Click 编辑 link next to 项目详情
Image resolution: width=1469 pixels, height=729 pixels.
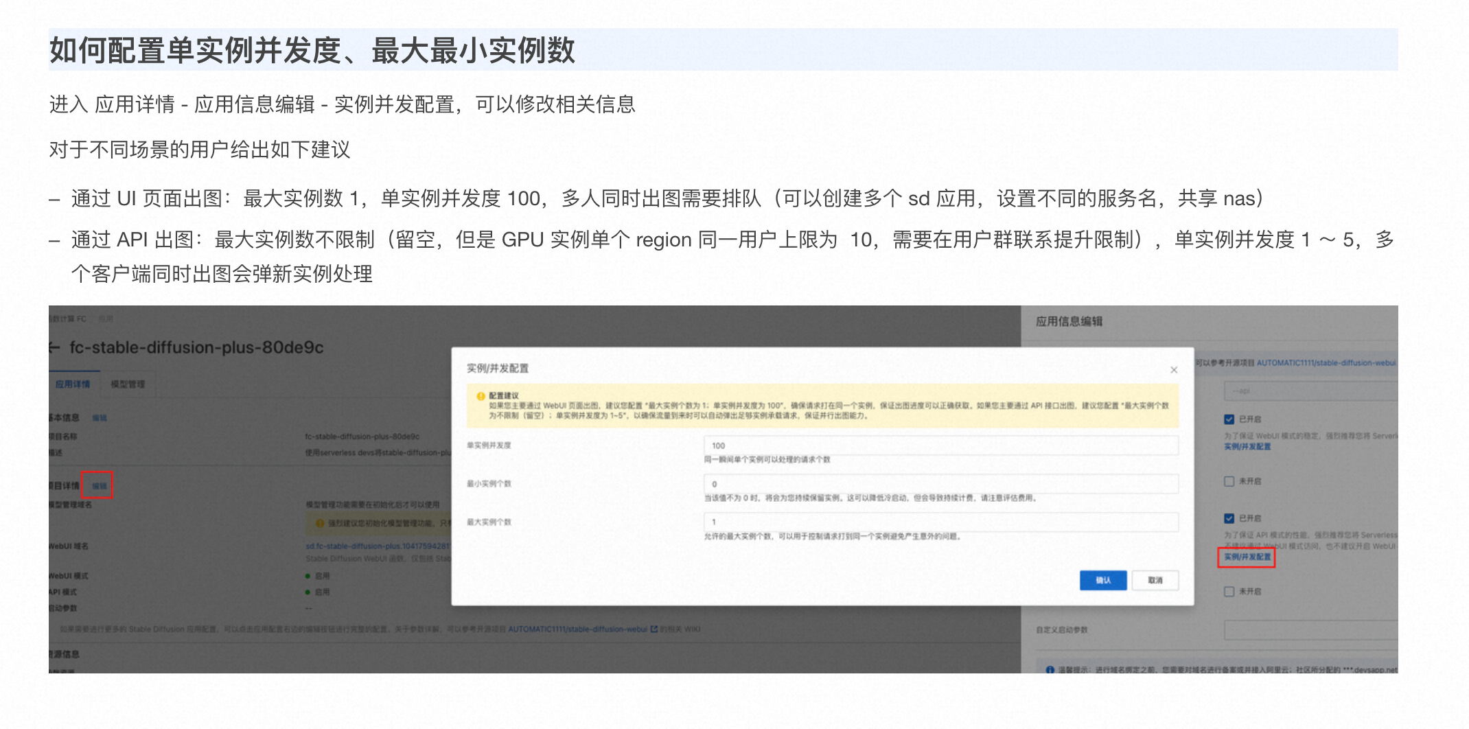(x=100, y=486)
